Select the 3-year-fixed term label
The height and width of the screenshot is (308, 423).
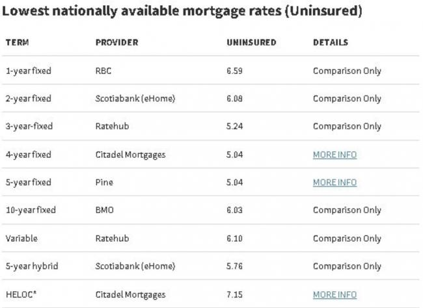coord(29,127)
